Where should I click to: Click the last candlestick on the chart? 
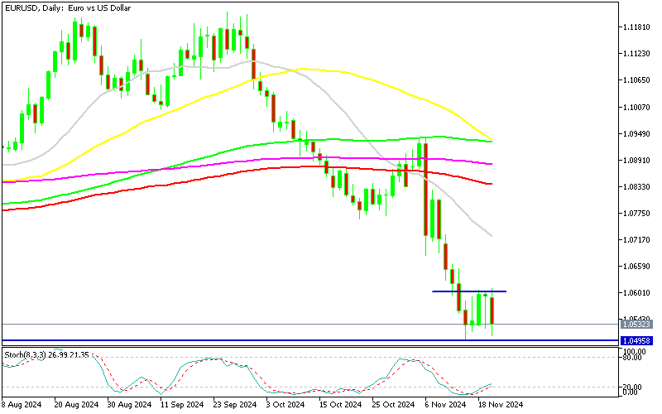coord(493,311)
